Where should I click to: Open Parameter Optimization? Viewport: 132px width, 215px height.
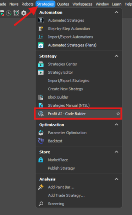pos(79,133)
